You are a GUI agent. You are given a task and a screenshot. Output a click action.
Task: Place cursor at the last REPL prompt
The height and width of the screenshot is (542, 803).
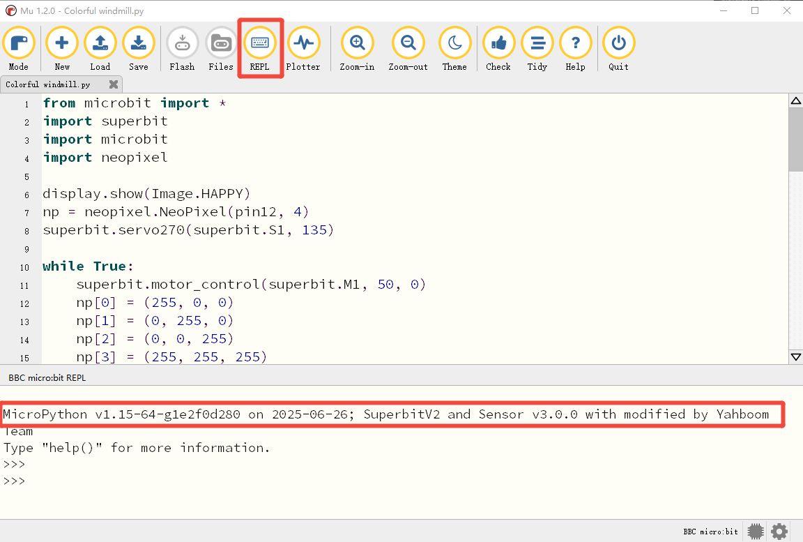coord(15,481)
